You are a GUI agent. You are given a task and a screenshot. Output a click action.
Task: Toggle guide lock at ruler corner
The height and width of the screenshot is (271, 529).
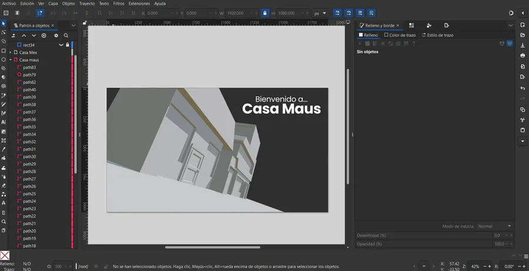click(85, 23)
